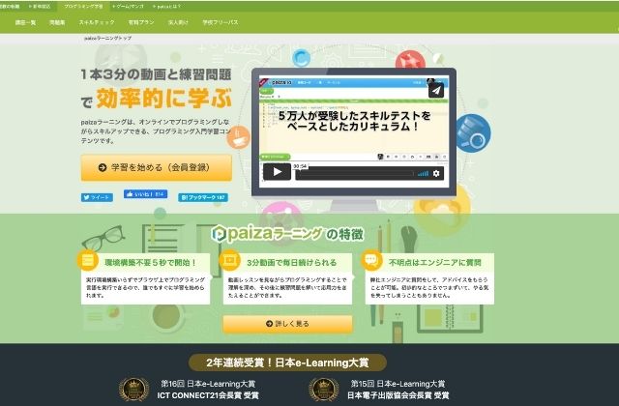The height and width of the screenshot is (406, 619).
Task: Click the orange cup icon left of monitor
Action: click(239, 137)
